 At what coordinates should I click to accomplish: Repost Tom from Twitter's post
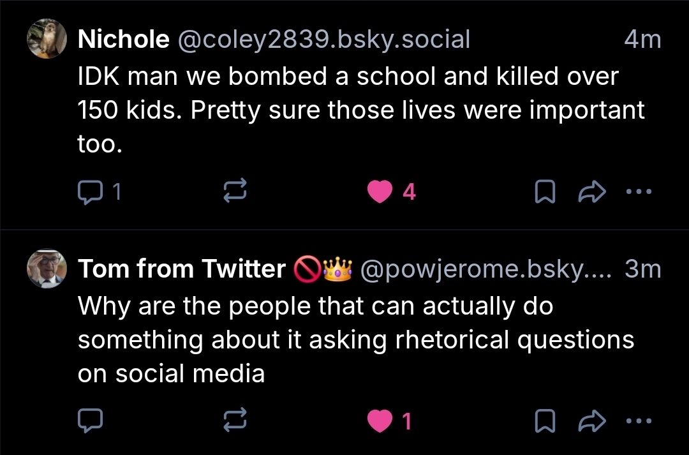click(x=233, y=420)
